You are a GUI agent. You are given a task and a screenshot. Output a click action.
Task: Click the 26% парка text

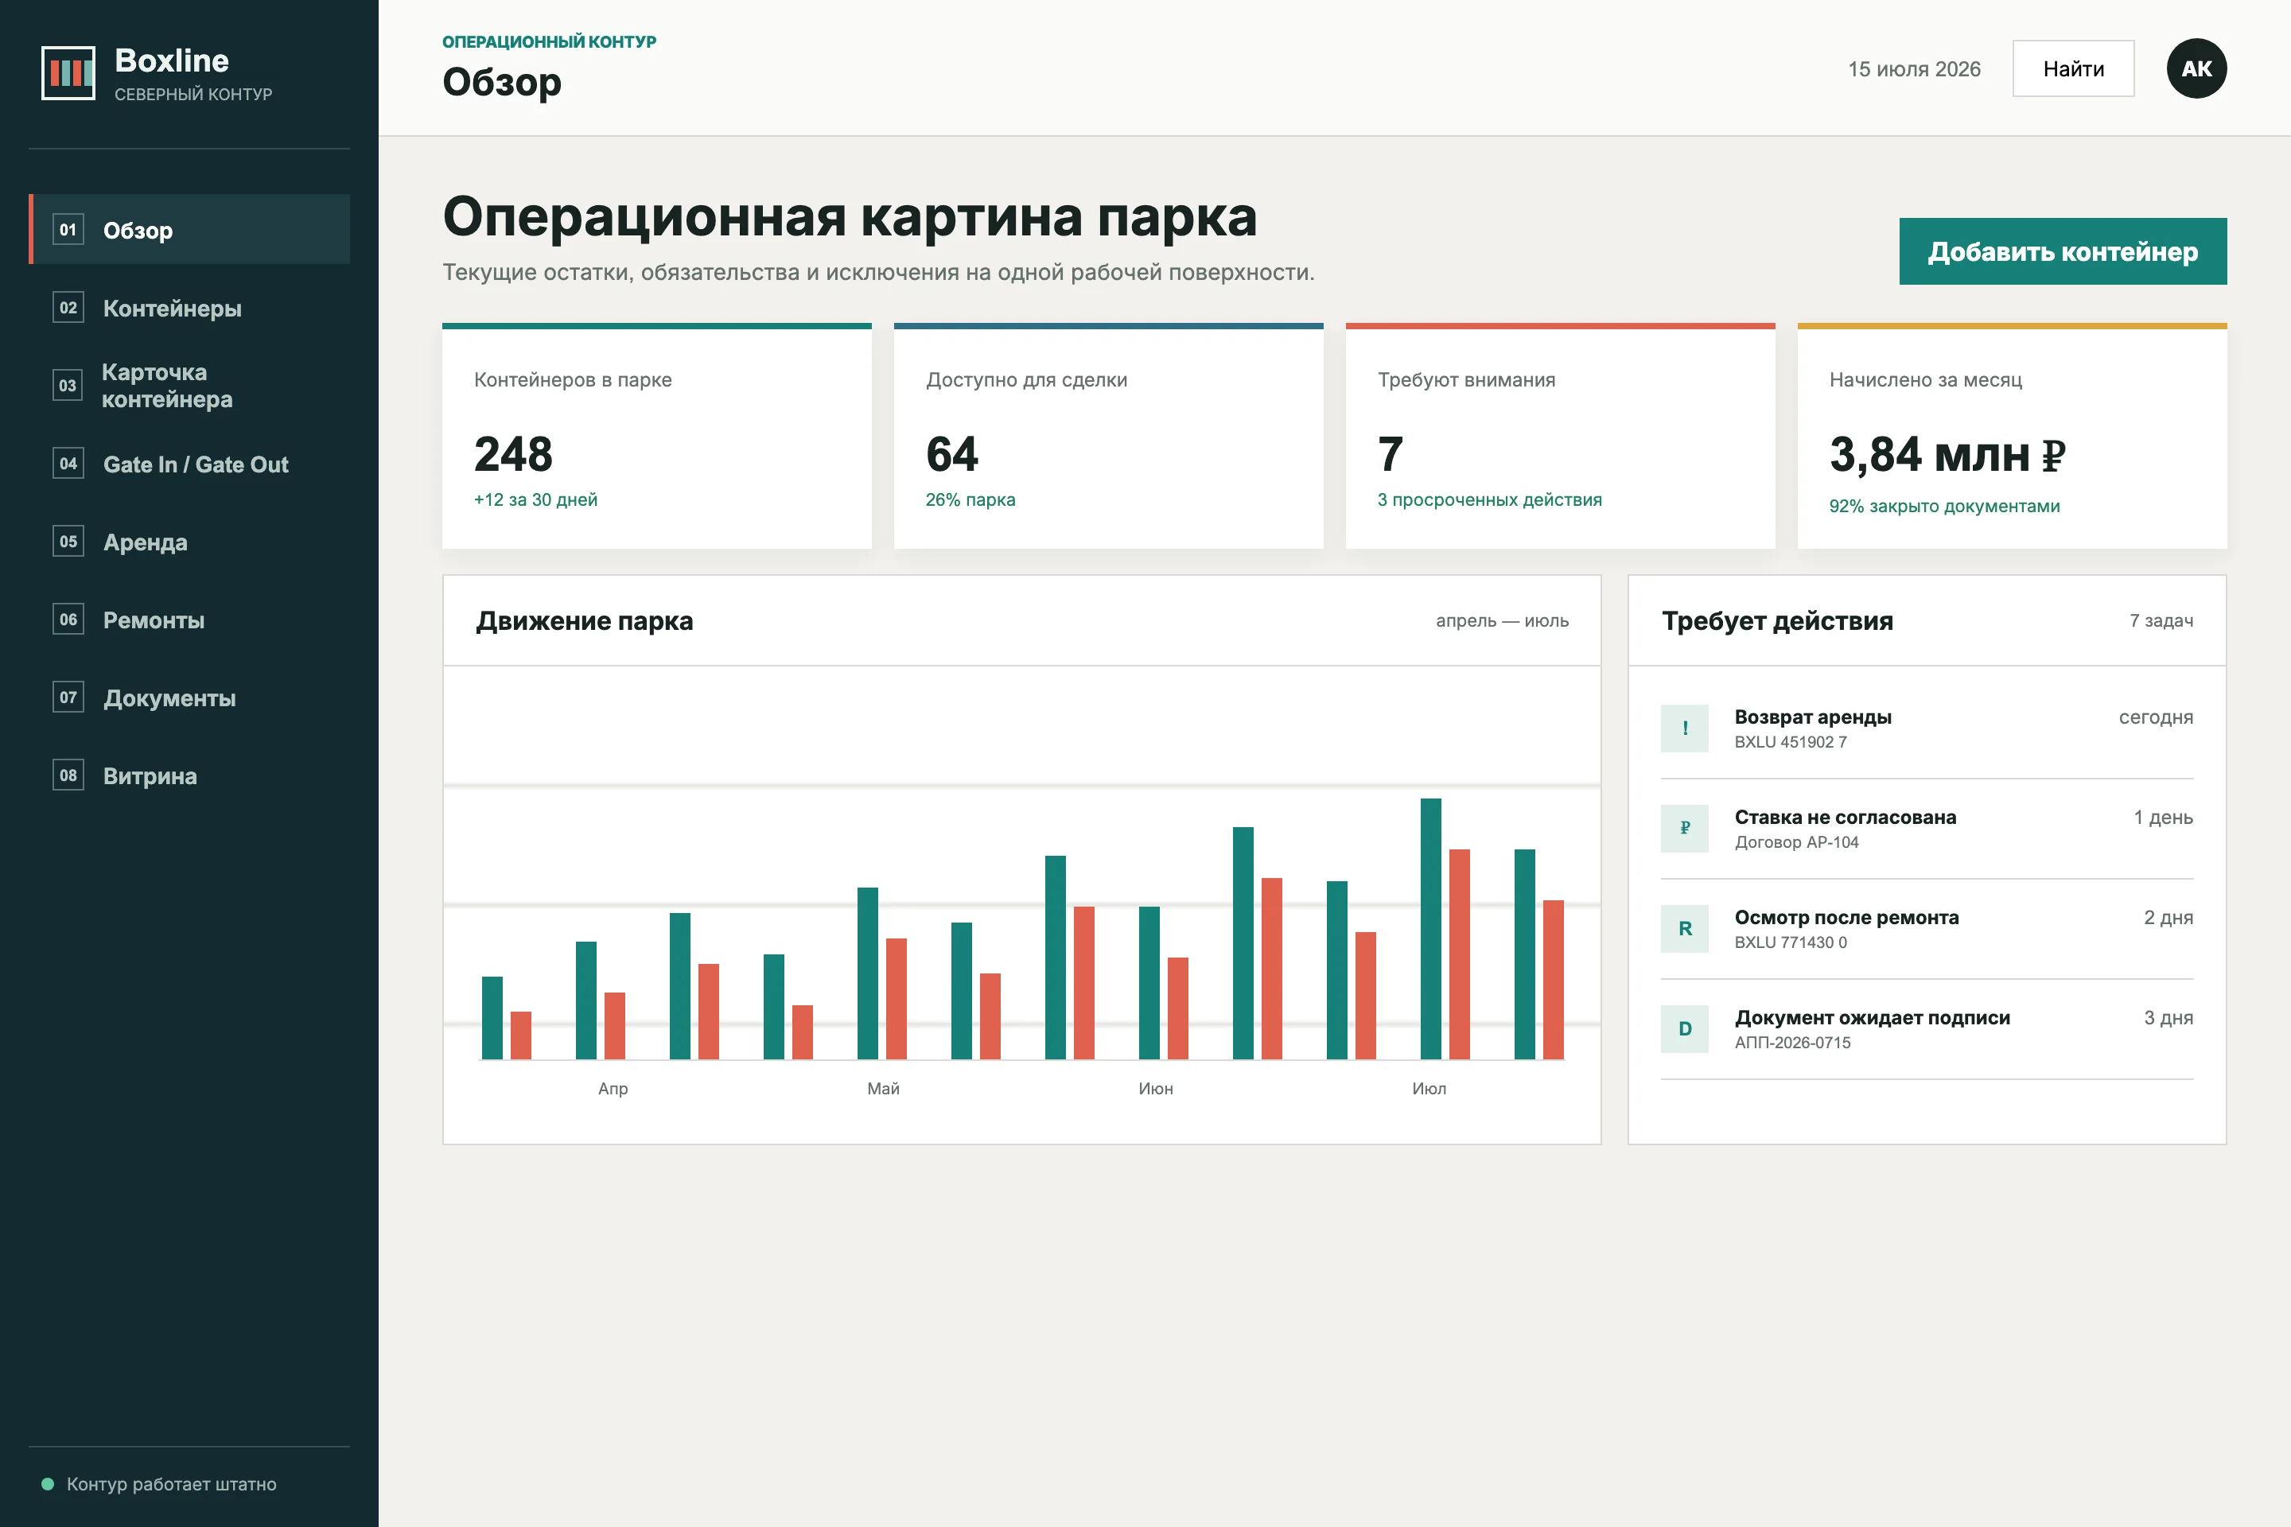[x=970, y=499]
